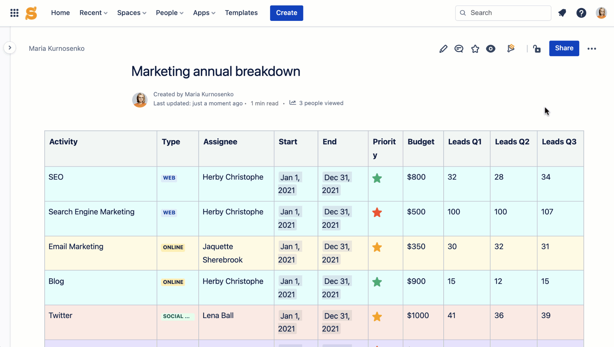This screenshot has height=347, width=614.
Task: Open user profile avatar in top bar
Action: click(x=601, y=13)
